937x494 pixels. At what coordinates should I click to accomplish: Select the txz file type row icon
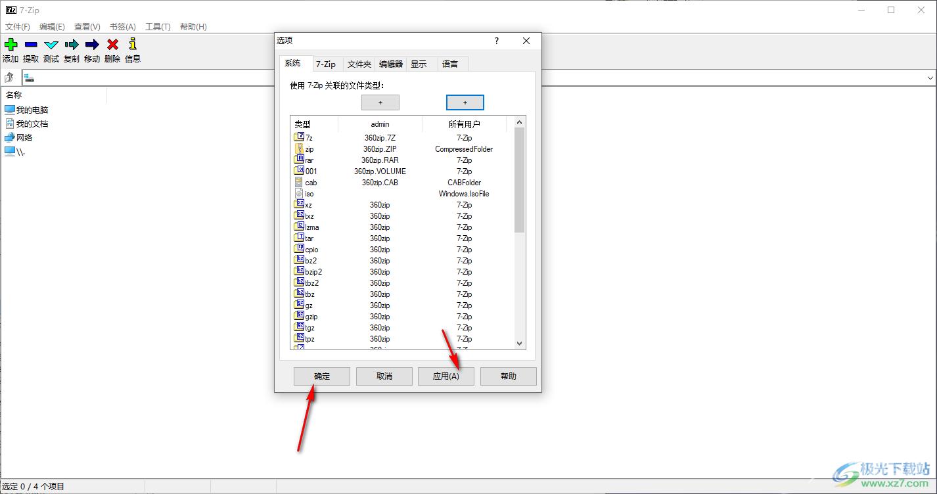299,215
